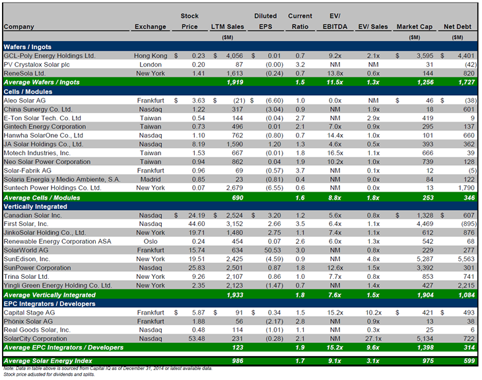This screenshot has height=380, width=482.
Task: Select Solar-Fabrik AG company name
Action: tap(28, 171)
